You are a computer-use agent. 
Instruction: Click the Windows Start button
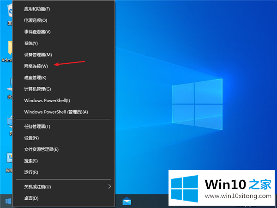coord(8,201)
